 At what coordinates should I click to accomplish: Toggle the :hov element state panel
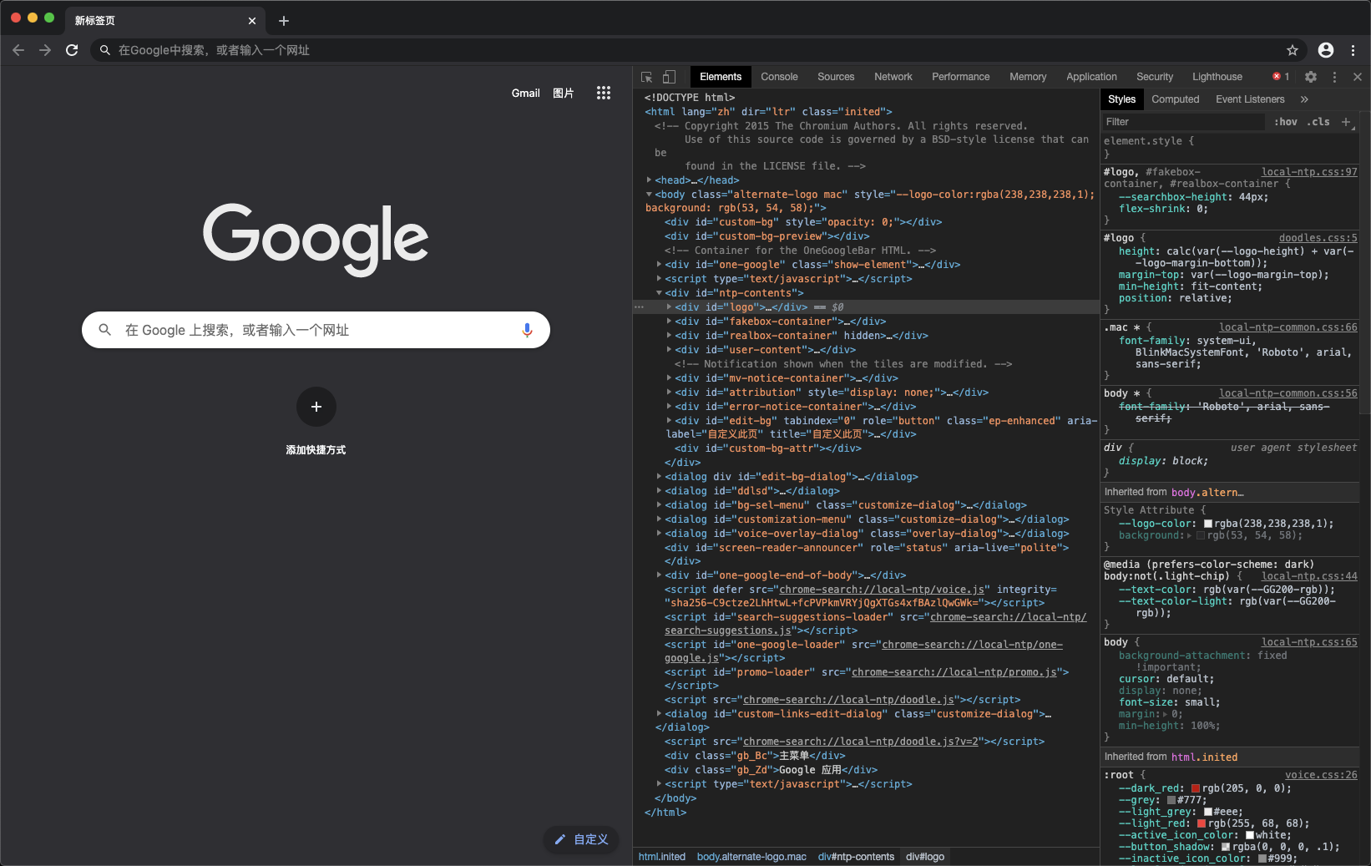[1286, 122]
